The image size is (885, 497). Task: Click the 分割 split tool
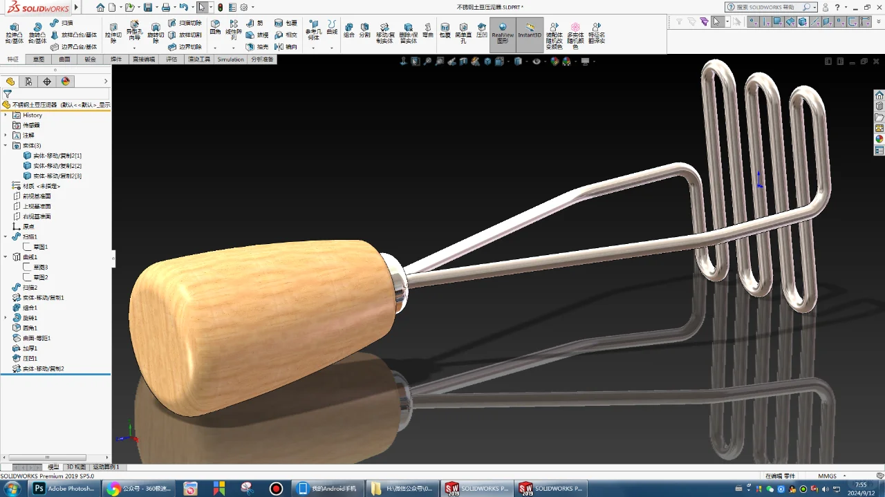point(364,30)
